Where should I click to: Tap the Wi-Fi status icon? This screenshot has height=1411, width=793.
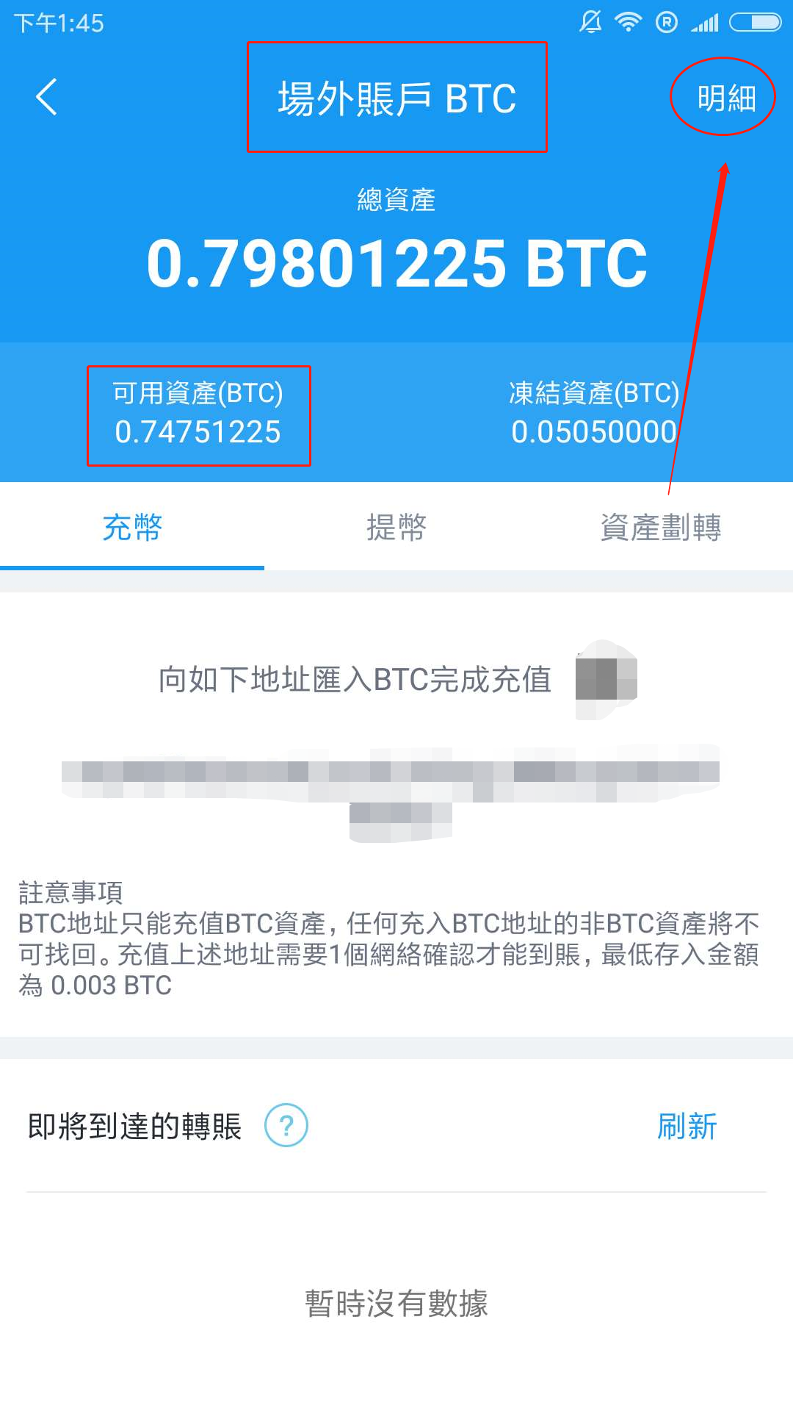pos(628,22)
